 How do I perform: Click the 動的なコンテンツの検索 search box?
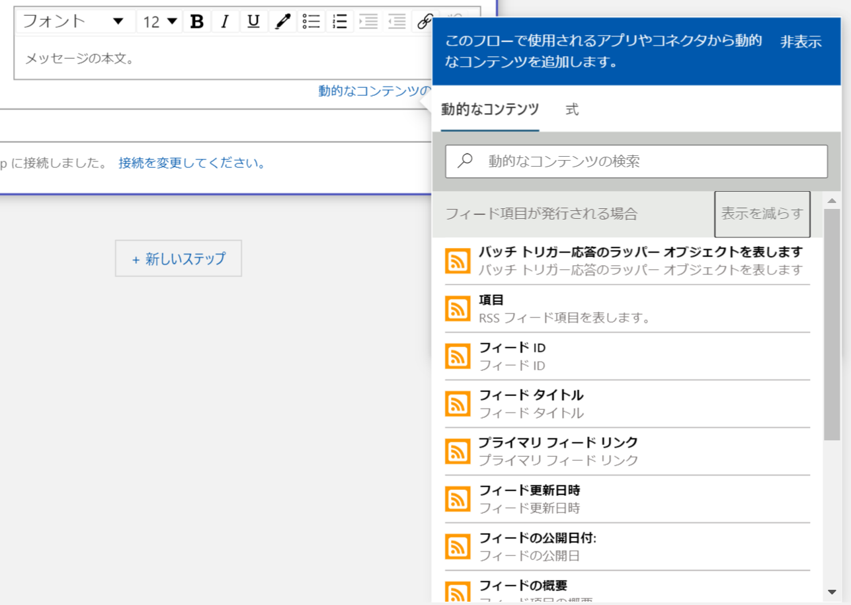pyautogui.click(x=636, y=161)
